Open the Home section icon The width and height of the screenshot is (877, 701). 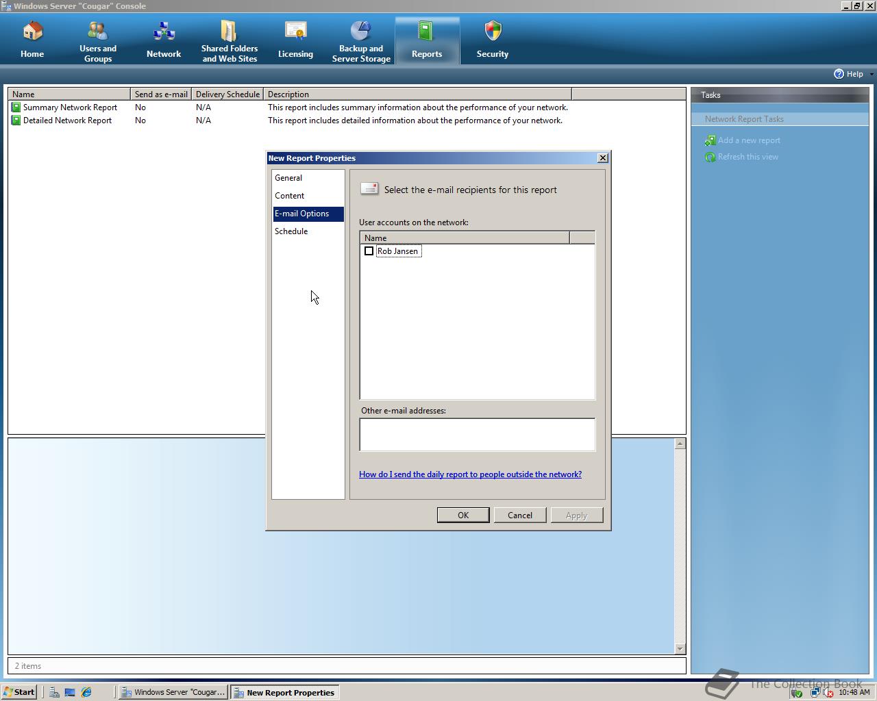point(32,31)
